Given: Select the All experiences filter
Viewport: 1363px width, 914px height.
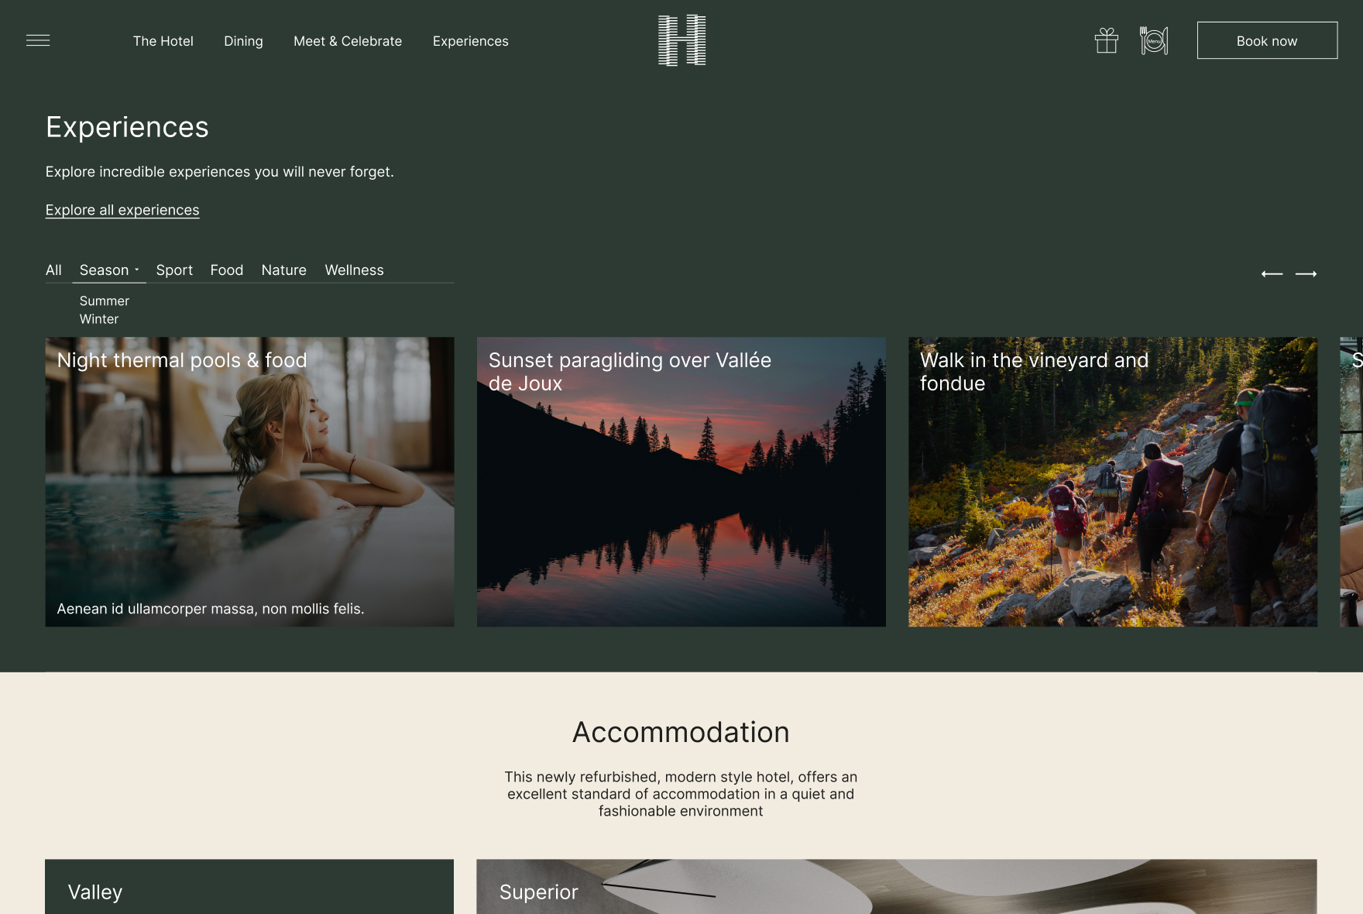Looking at the screenshot, I should (x=53, y=270).
